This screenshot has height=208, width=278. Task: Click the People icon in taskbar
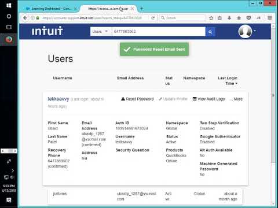point(9,161)
